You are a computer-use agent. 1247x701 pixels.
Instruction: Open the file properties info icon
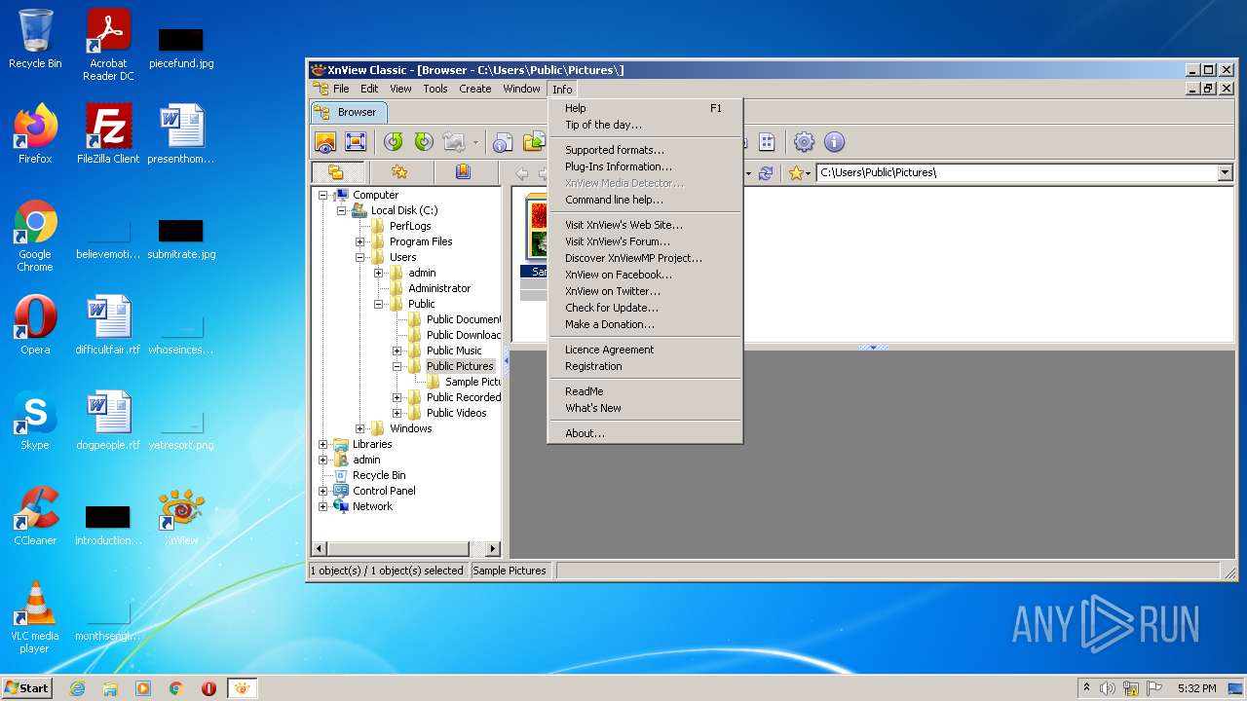coord(503,142)
